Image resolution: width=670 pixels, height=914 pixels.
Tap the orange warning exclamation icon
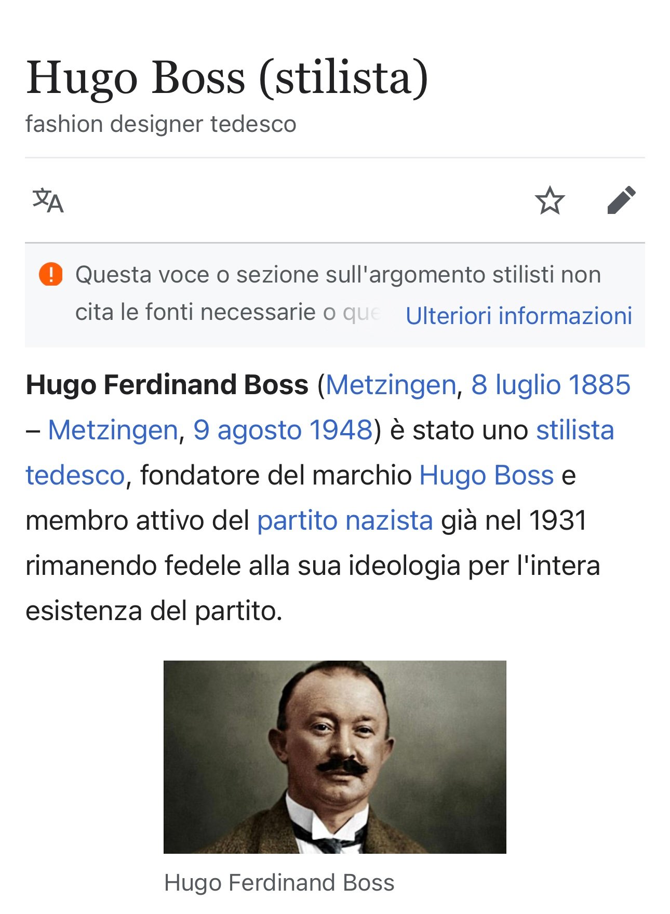(51, 274)
